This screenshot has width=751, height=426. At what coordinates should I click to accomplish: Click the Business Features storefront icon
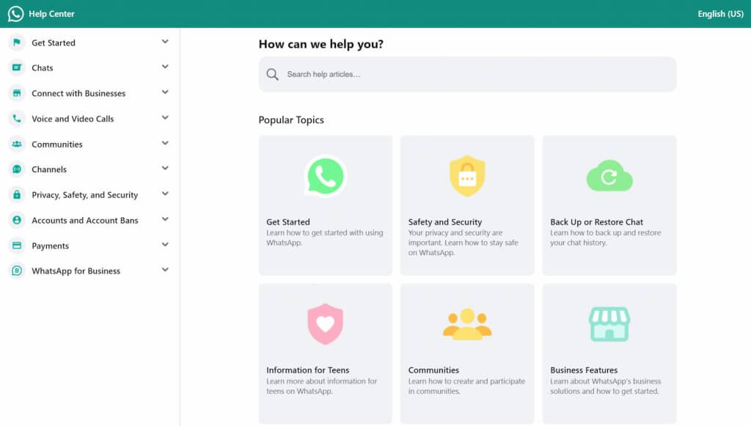pyautogui.click(x=609, y=323)
